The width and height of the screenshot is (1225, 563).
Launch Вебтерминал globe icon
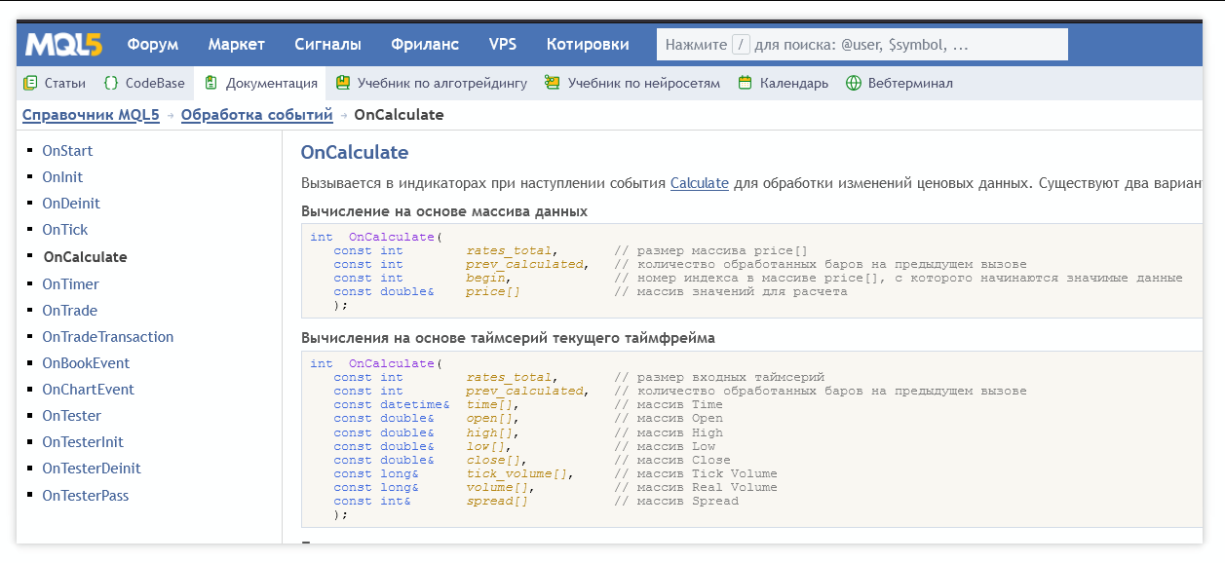tap(854, 84)
